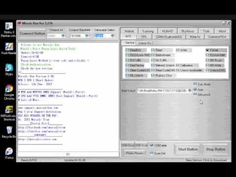Image resolution: width=236 pixels, height=177 pixels.
Task: Select the Rd Anti-theft option
Action: coord(216,55)
